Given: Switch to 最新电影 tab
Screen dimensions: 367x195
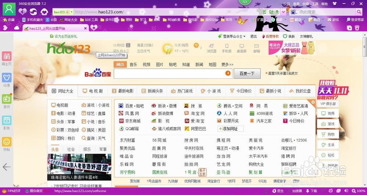Looking at the screenshot, I should click(123, 91).
